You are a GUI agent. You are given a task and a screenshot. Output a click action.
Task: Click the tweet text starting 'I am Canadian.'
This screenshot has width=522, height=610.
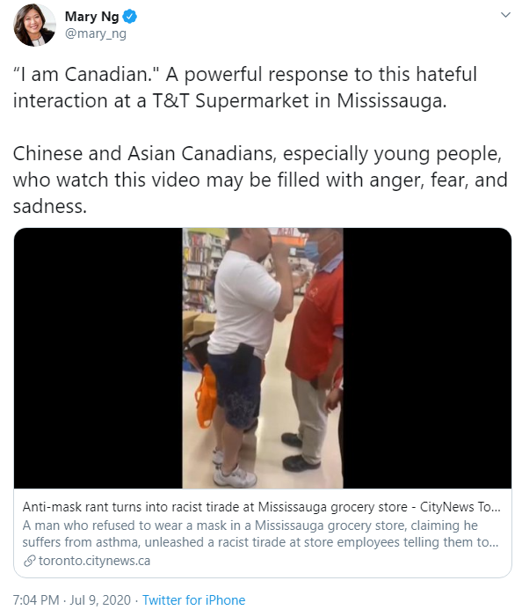click(x=245, y=87)
